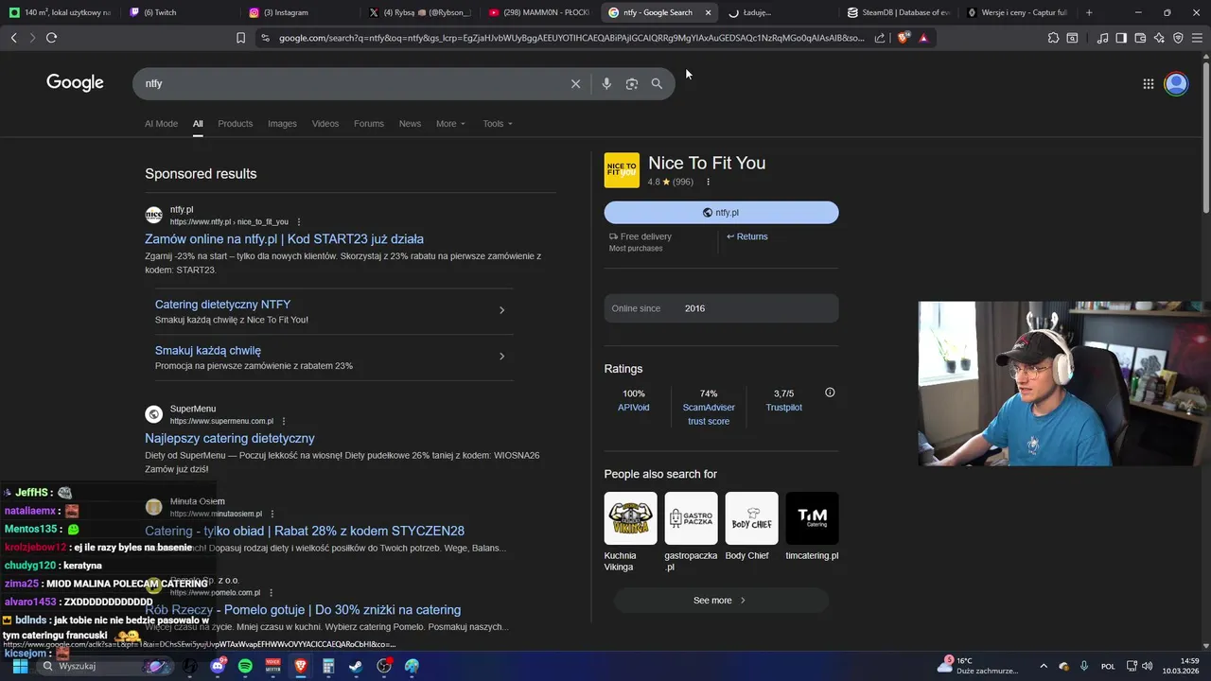Open ScamAdviser trust score link
The image size is (1211, 681).
709,414
